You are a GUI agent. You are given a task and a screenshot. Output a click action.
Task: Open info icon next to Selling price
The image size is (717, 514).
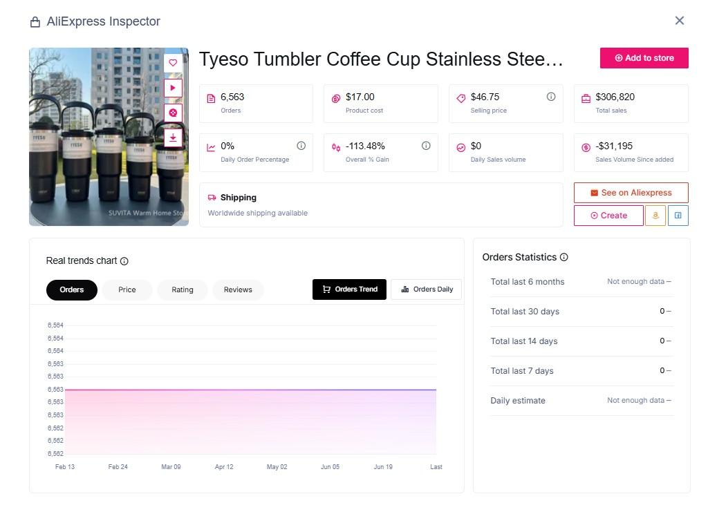pyautogui.click(x=551, y=97)
